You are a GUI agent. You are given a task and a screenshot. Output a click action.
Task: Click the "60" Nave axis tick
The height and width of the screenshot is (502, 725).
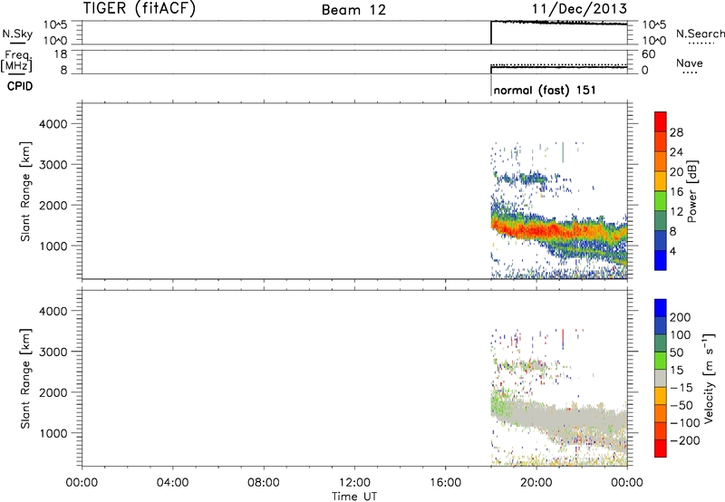[648, 54]
